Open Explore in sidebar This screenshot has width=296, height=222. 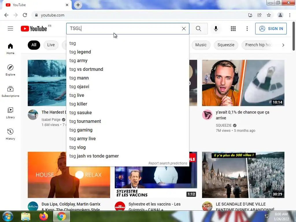pos(10,70)
